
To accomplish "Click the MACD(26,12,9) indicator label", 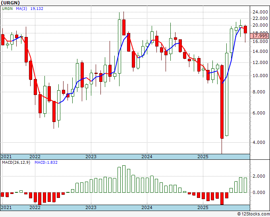I will [x=16, y=163].
